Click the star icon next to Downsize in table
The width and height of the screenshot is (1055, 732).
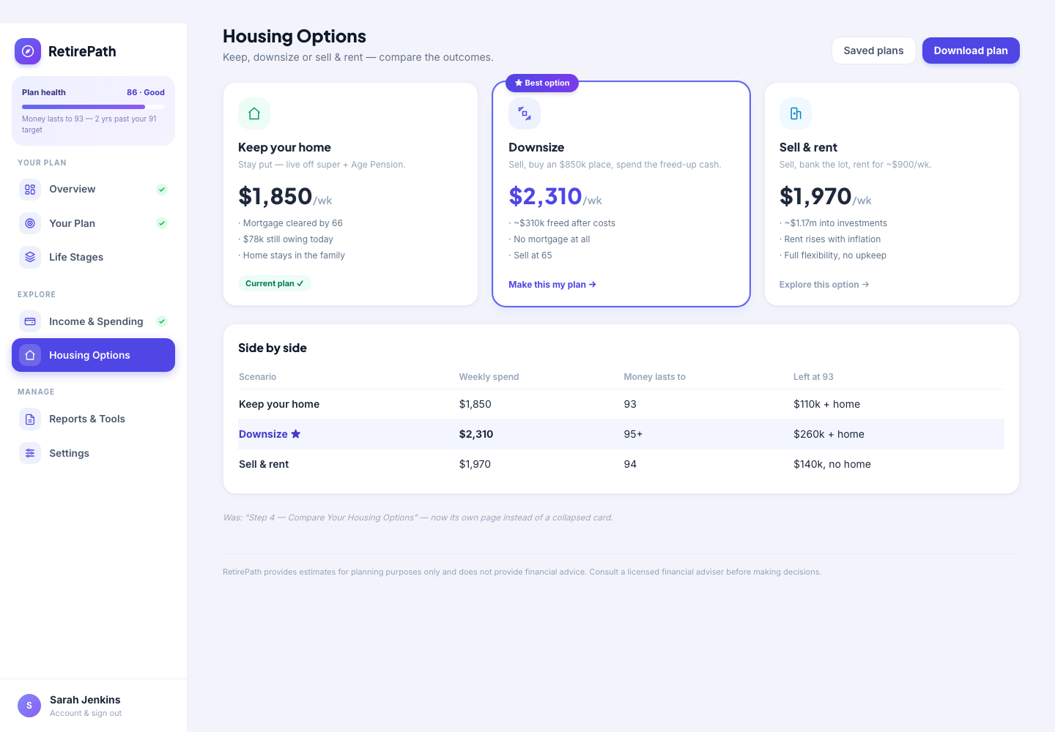(x=296, y=434)
